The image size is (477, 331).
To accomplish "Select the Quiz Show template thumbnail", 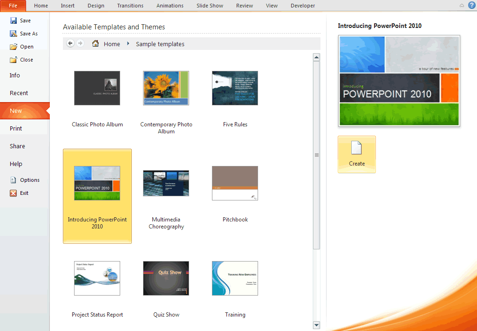I will coord(166,278).
